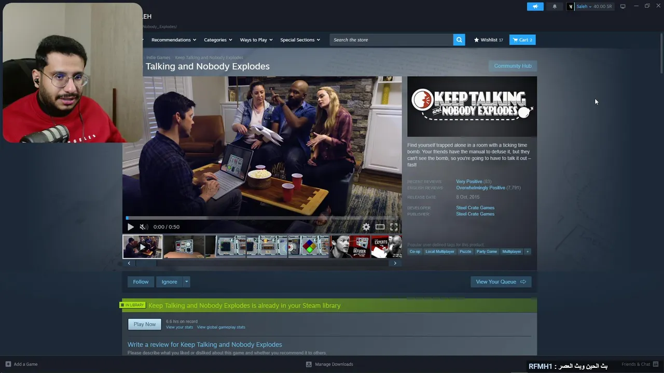Toggle theater mode on the trailer
The image size is (664, 373).
(x=380, y=227)
